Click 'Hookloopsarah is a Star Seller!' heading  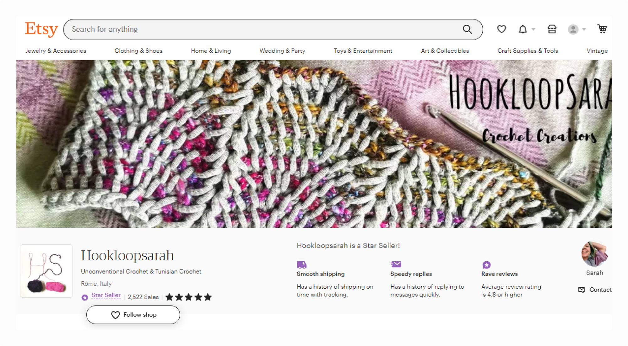click(x=348, y=246)
